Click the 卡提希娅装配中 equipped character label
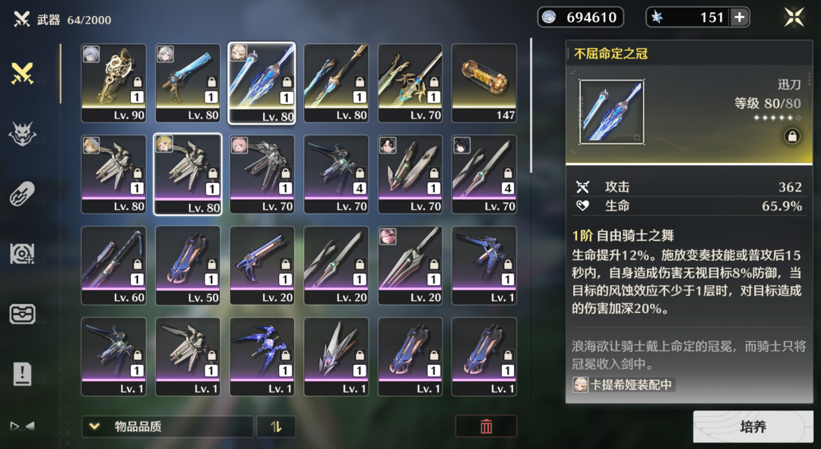 tap(623, 385)
